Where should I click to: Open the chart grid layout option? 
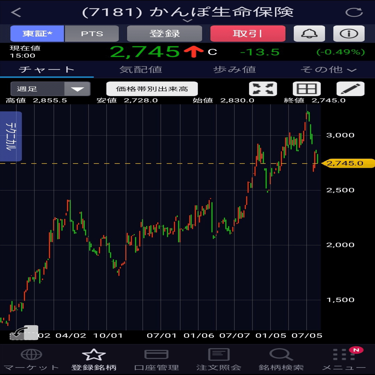tap(307, 89)
